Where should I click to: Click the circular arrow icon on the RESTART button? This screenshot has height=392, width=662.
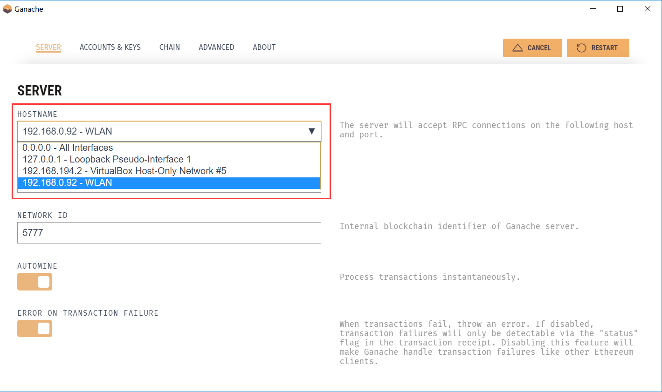581,48
